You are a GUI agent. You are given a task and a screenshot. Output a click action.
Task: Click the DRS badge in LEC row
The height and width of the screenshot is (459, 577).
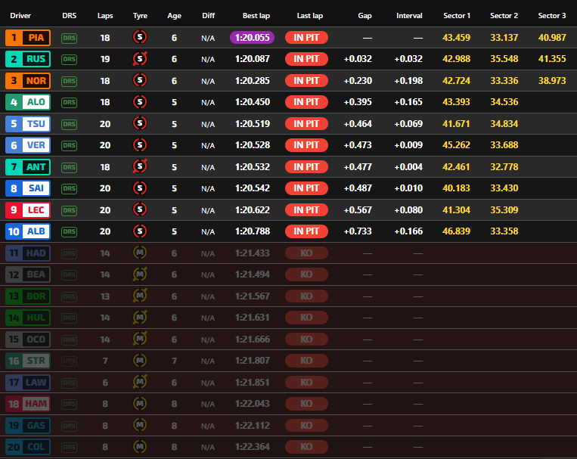[x=69, y=209]
